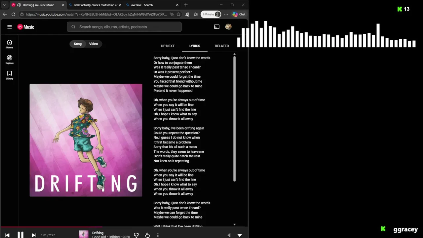This screenshot has height=238, width=423.
Task: Open the browser favorites list icon
Action: [x=196, y=14]
